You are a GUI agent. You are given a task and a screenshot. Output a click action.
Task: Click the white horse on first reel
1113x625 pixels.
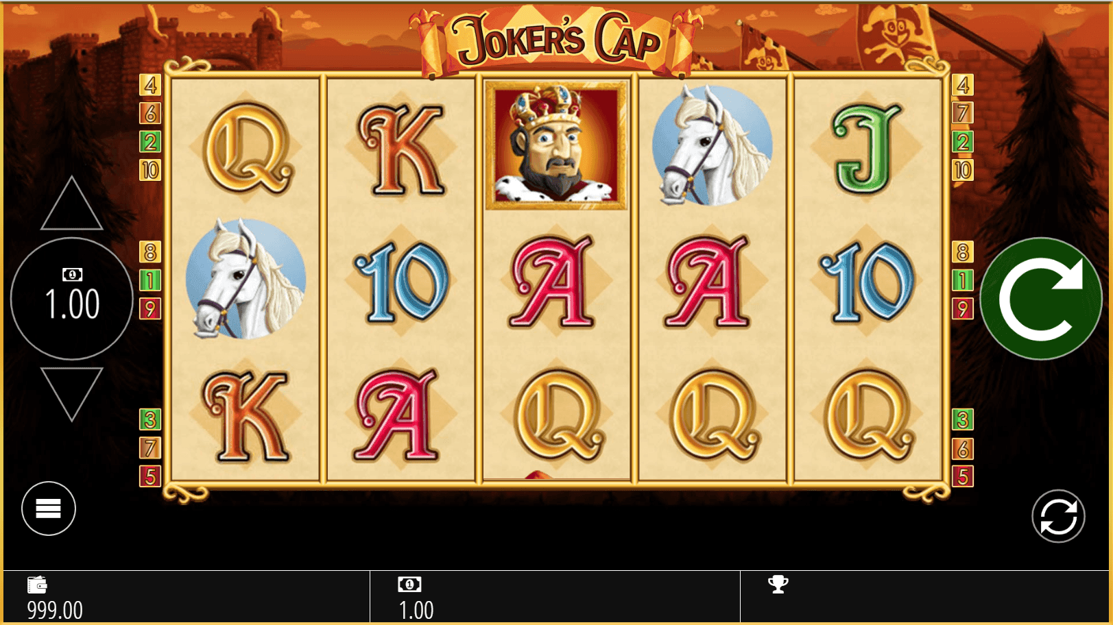pyautogui.click(x=246, y=279)
